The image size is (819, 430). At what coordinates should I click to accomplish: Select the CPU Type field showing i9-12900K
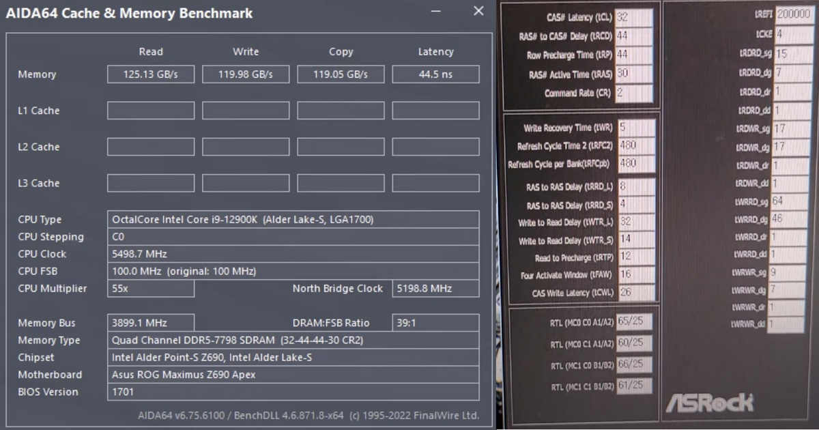[293, 220]
